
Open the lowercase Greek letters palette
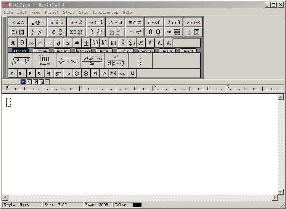[x=174, y=22]
